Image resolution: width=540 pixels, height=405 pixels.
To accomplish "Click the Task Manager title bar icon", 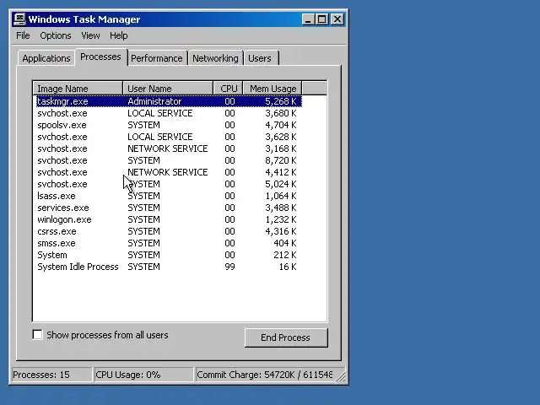I will 19,19.
